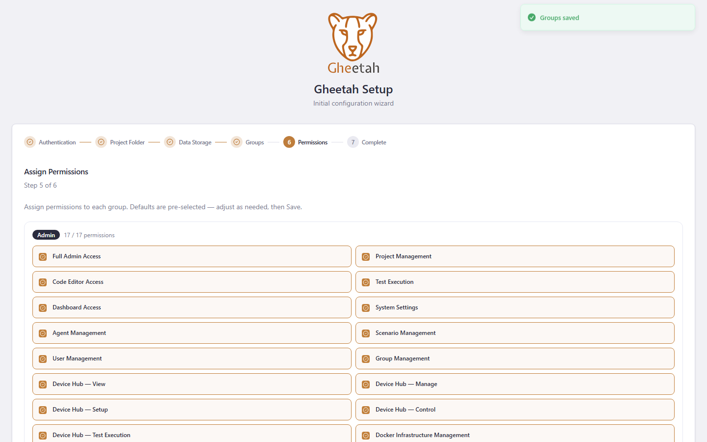This screenshot has height=442, width=707.
Task: Go to Authentication step label
Action: [x=57, y=142]
